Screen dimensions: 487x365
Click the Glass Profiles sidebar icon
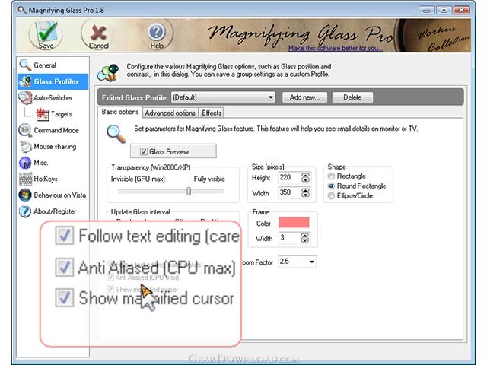[x=25, y=81]
